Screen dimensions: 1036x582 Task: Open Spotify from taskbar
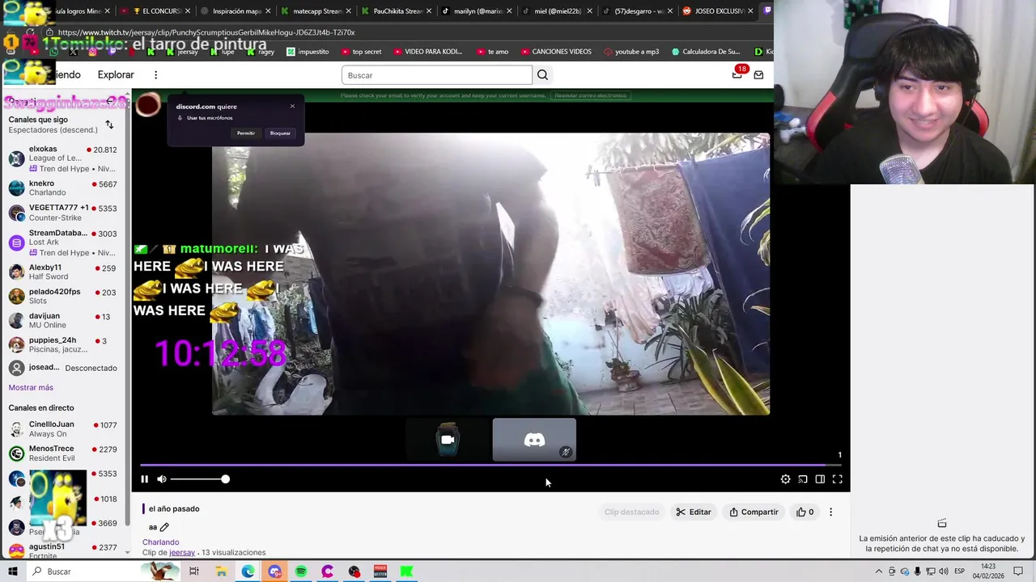(x=301, y=571)
